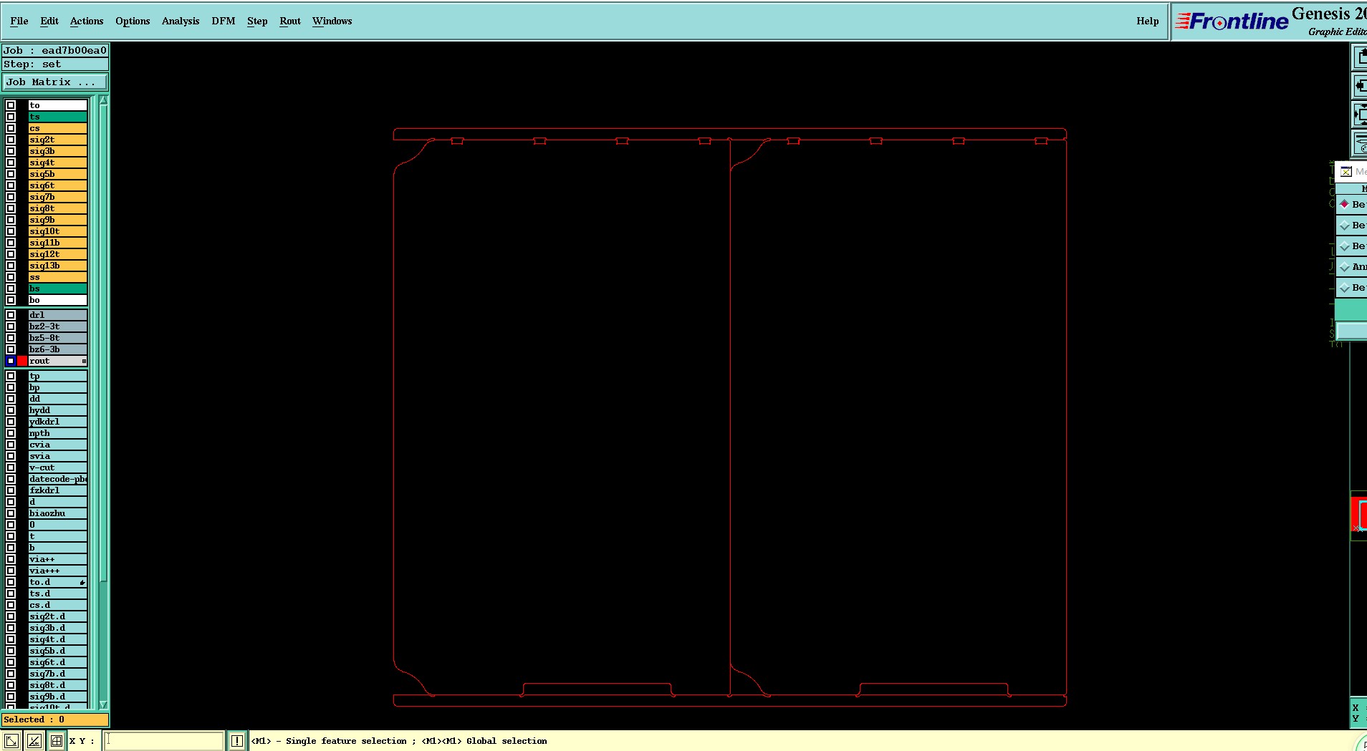This screenshot has height=751, width=1367.
Task: Toggle the checkbox for layer cs
Action: [11, 128]
